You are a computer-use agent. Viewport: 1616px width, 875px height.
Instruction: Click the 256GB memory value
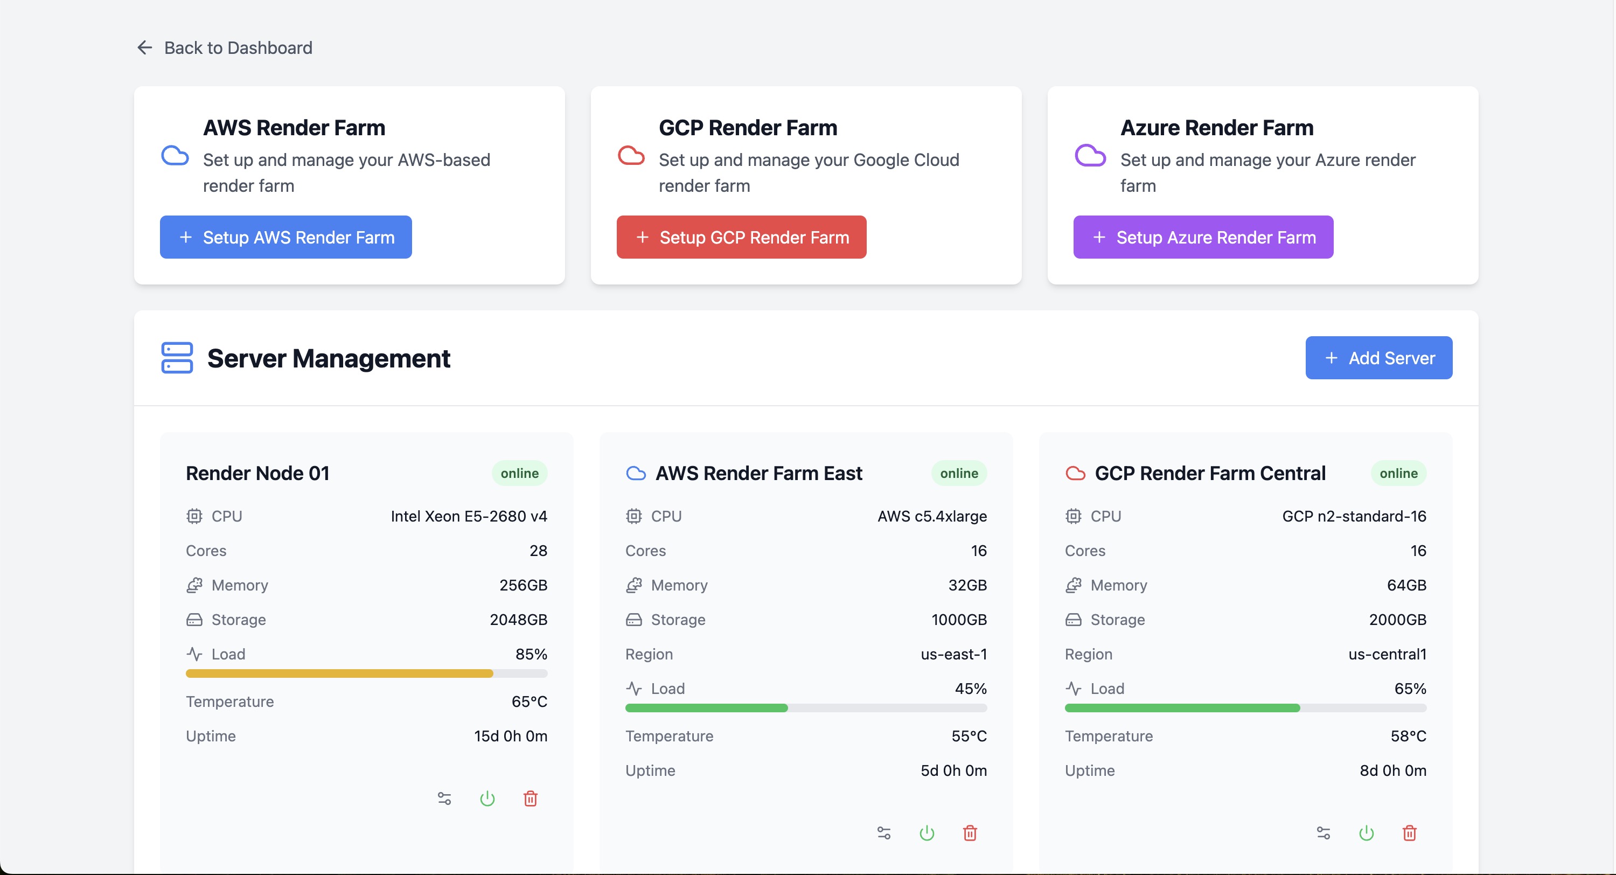524,585
